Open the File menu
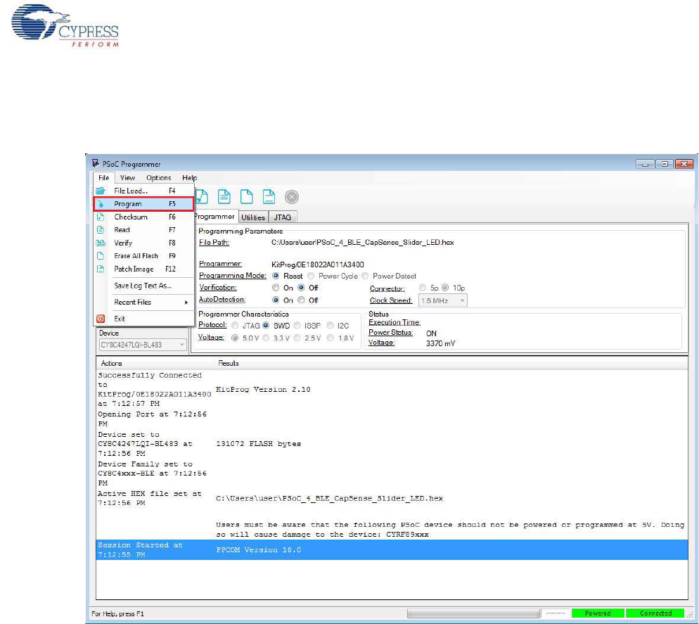Screen dimensions: 699x624 coord(104,177)
